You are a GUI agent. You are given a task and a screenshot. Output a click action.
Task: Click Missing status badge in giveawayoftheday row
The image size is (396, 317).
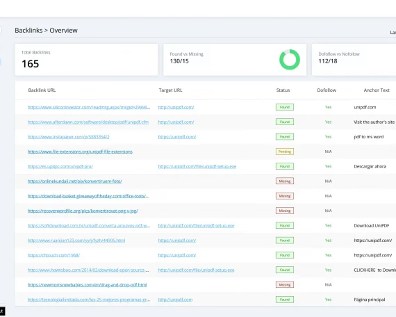tap(285, 196)
